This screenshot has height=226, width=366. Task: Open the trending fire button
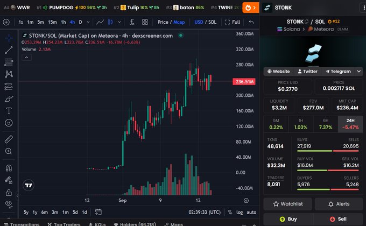pyautogui.click(x=251, y=8)
